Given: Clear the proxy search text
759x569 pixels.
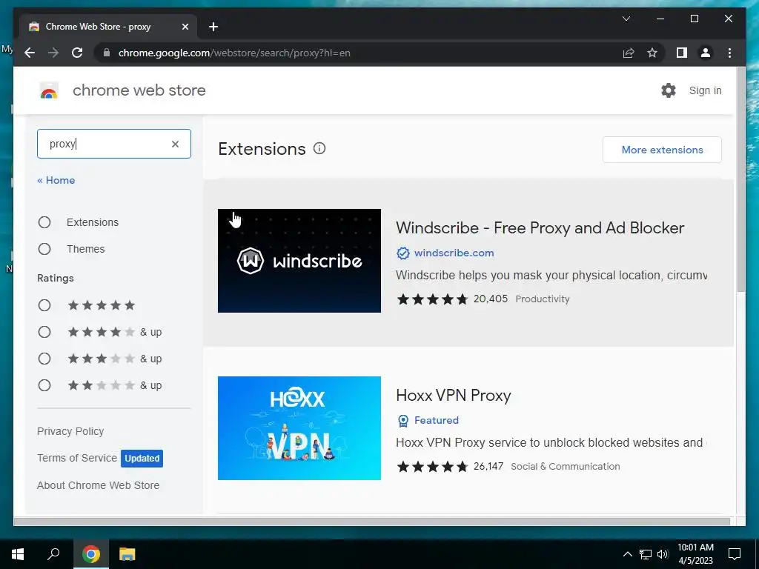Looking at the screenshot, I should point(175,144).
